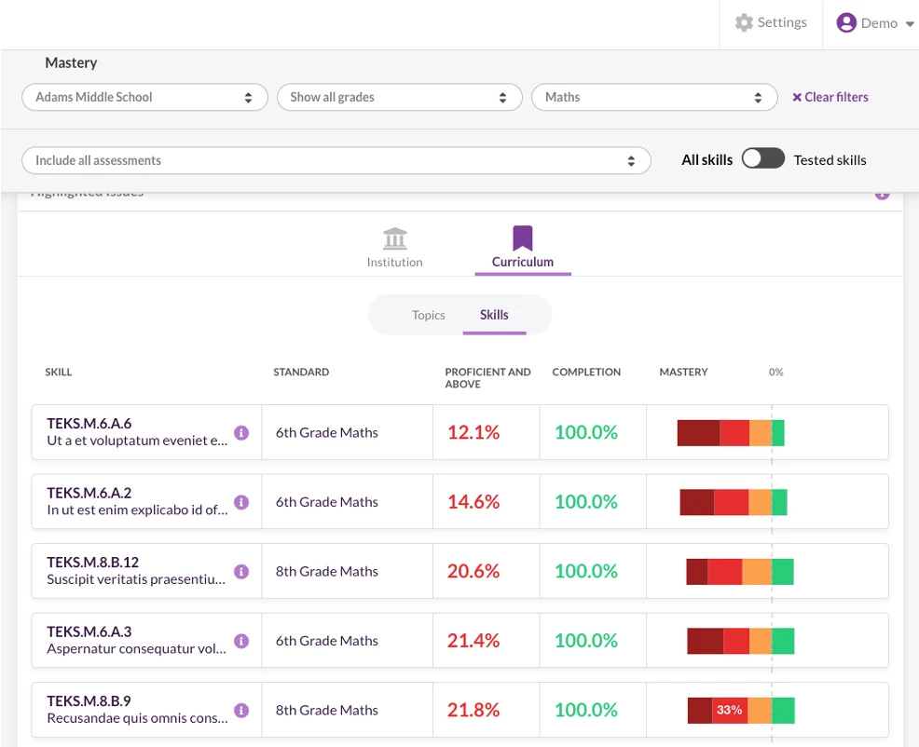Select the Curriculum bookmark icon

[522, 238]
